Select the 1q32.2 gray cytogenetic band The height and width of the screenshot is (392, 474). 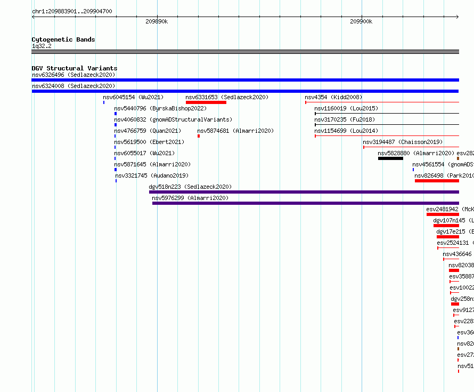pos(245,52)
